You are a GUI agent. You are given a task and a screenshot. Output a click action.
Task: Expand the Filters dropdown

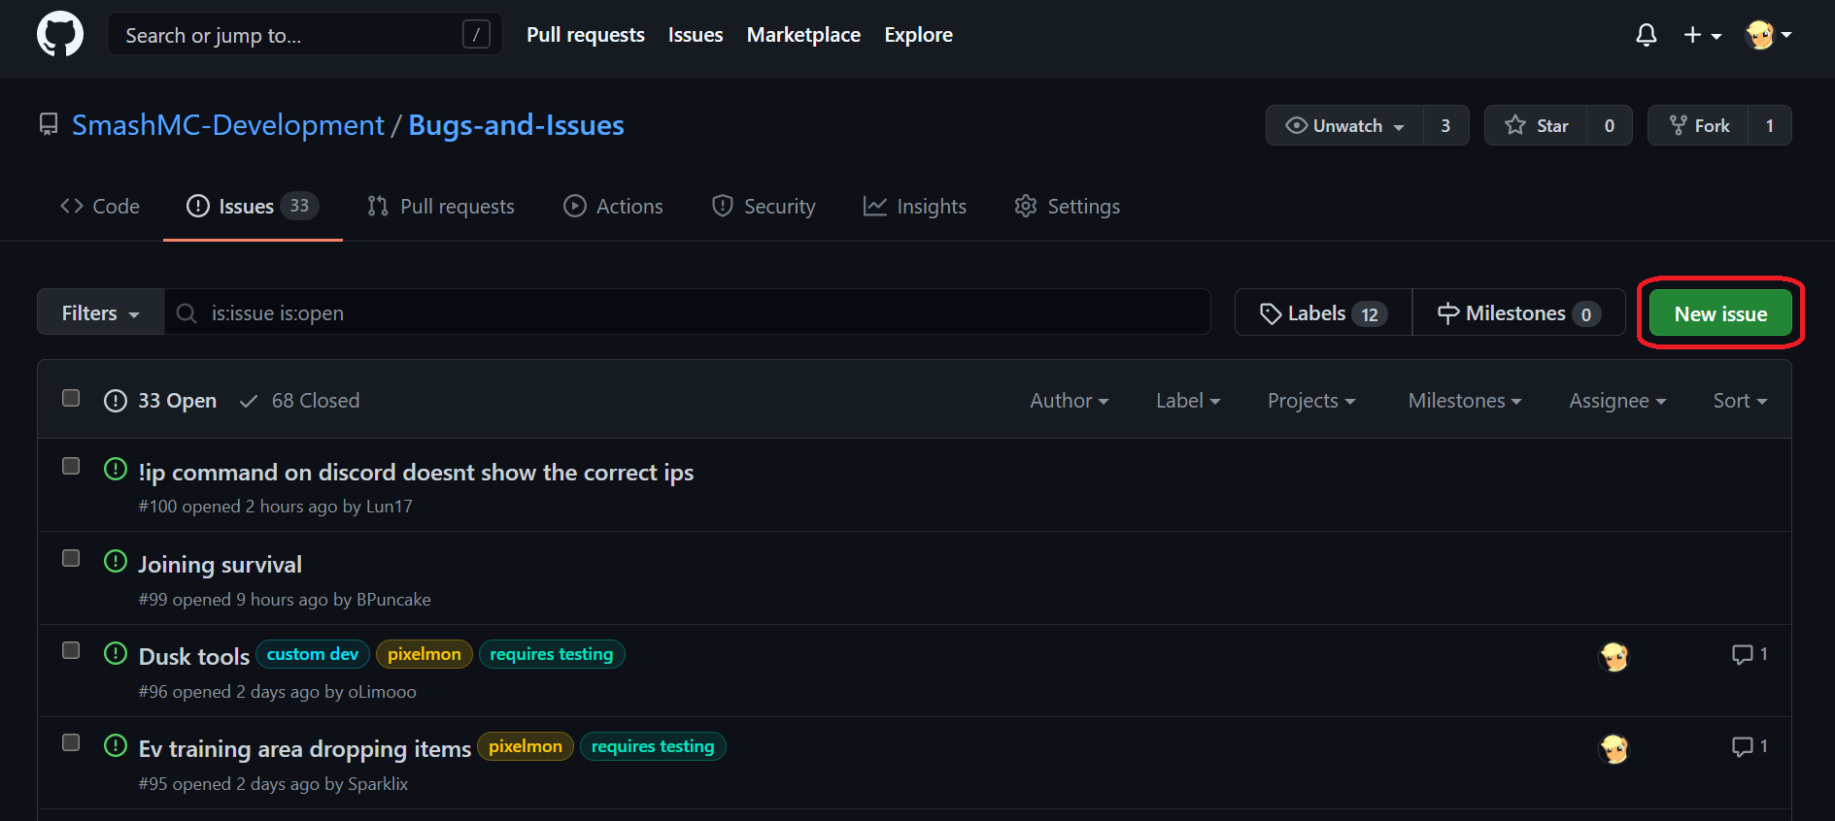point(100,312)
